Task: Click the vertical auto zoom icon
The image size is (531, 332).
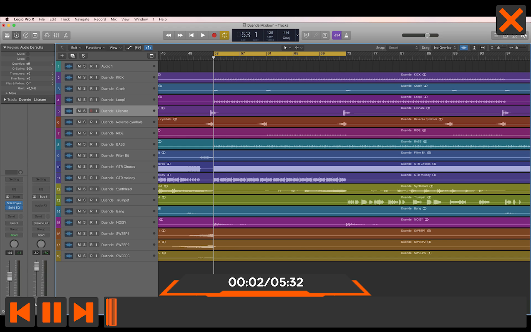Action: click(475, 48)
